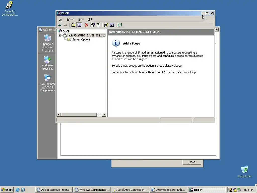Click the green monitor icon in DHCP toolbar
This screenshot has height=193, width=257.
click(x=120, y=25)
